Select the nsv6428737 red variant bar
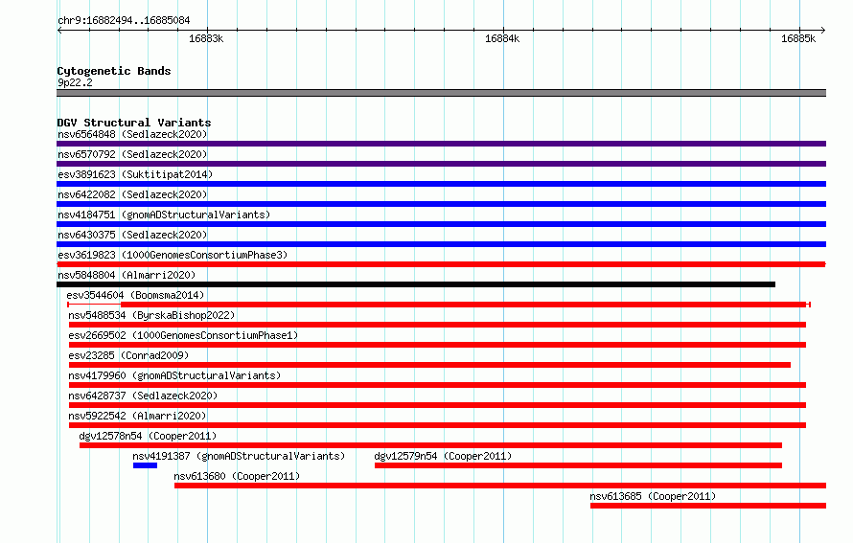 pyautogui.click(x=437, y=405)
